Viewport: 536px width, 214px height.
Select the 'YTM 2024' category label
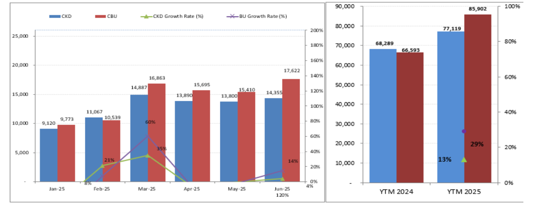click(x=396, y=192)
